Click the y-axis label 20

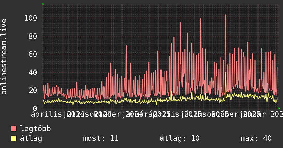tap(33, 90)
